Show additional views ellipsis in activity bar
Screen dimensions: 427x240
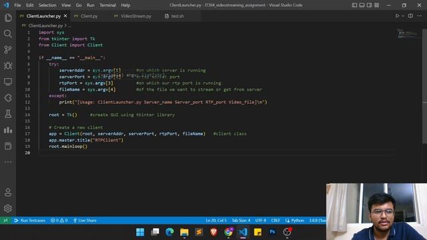pyautogui.click(x=8, y=162)
